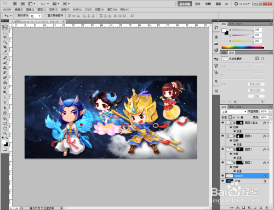Open the 选择(S) menu
Viewport: 274px width, 210px height.
[x=53, y=9]
